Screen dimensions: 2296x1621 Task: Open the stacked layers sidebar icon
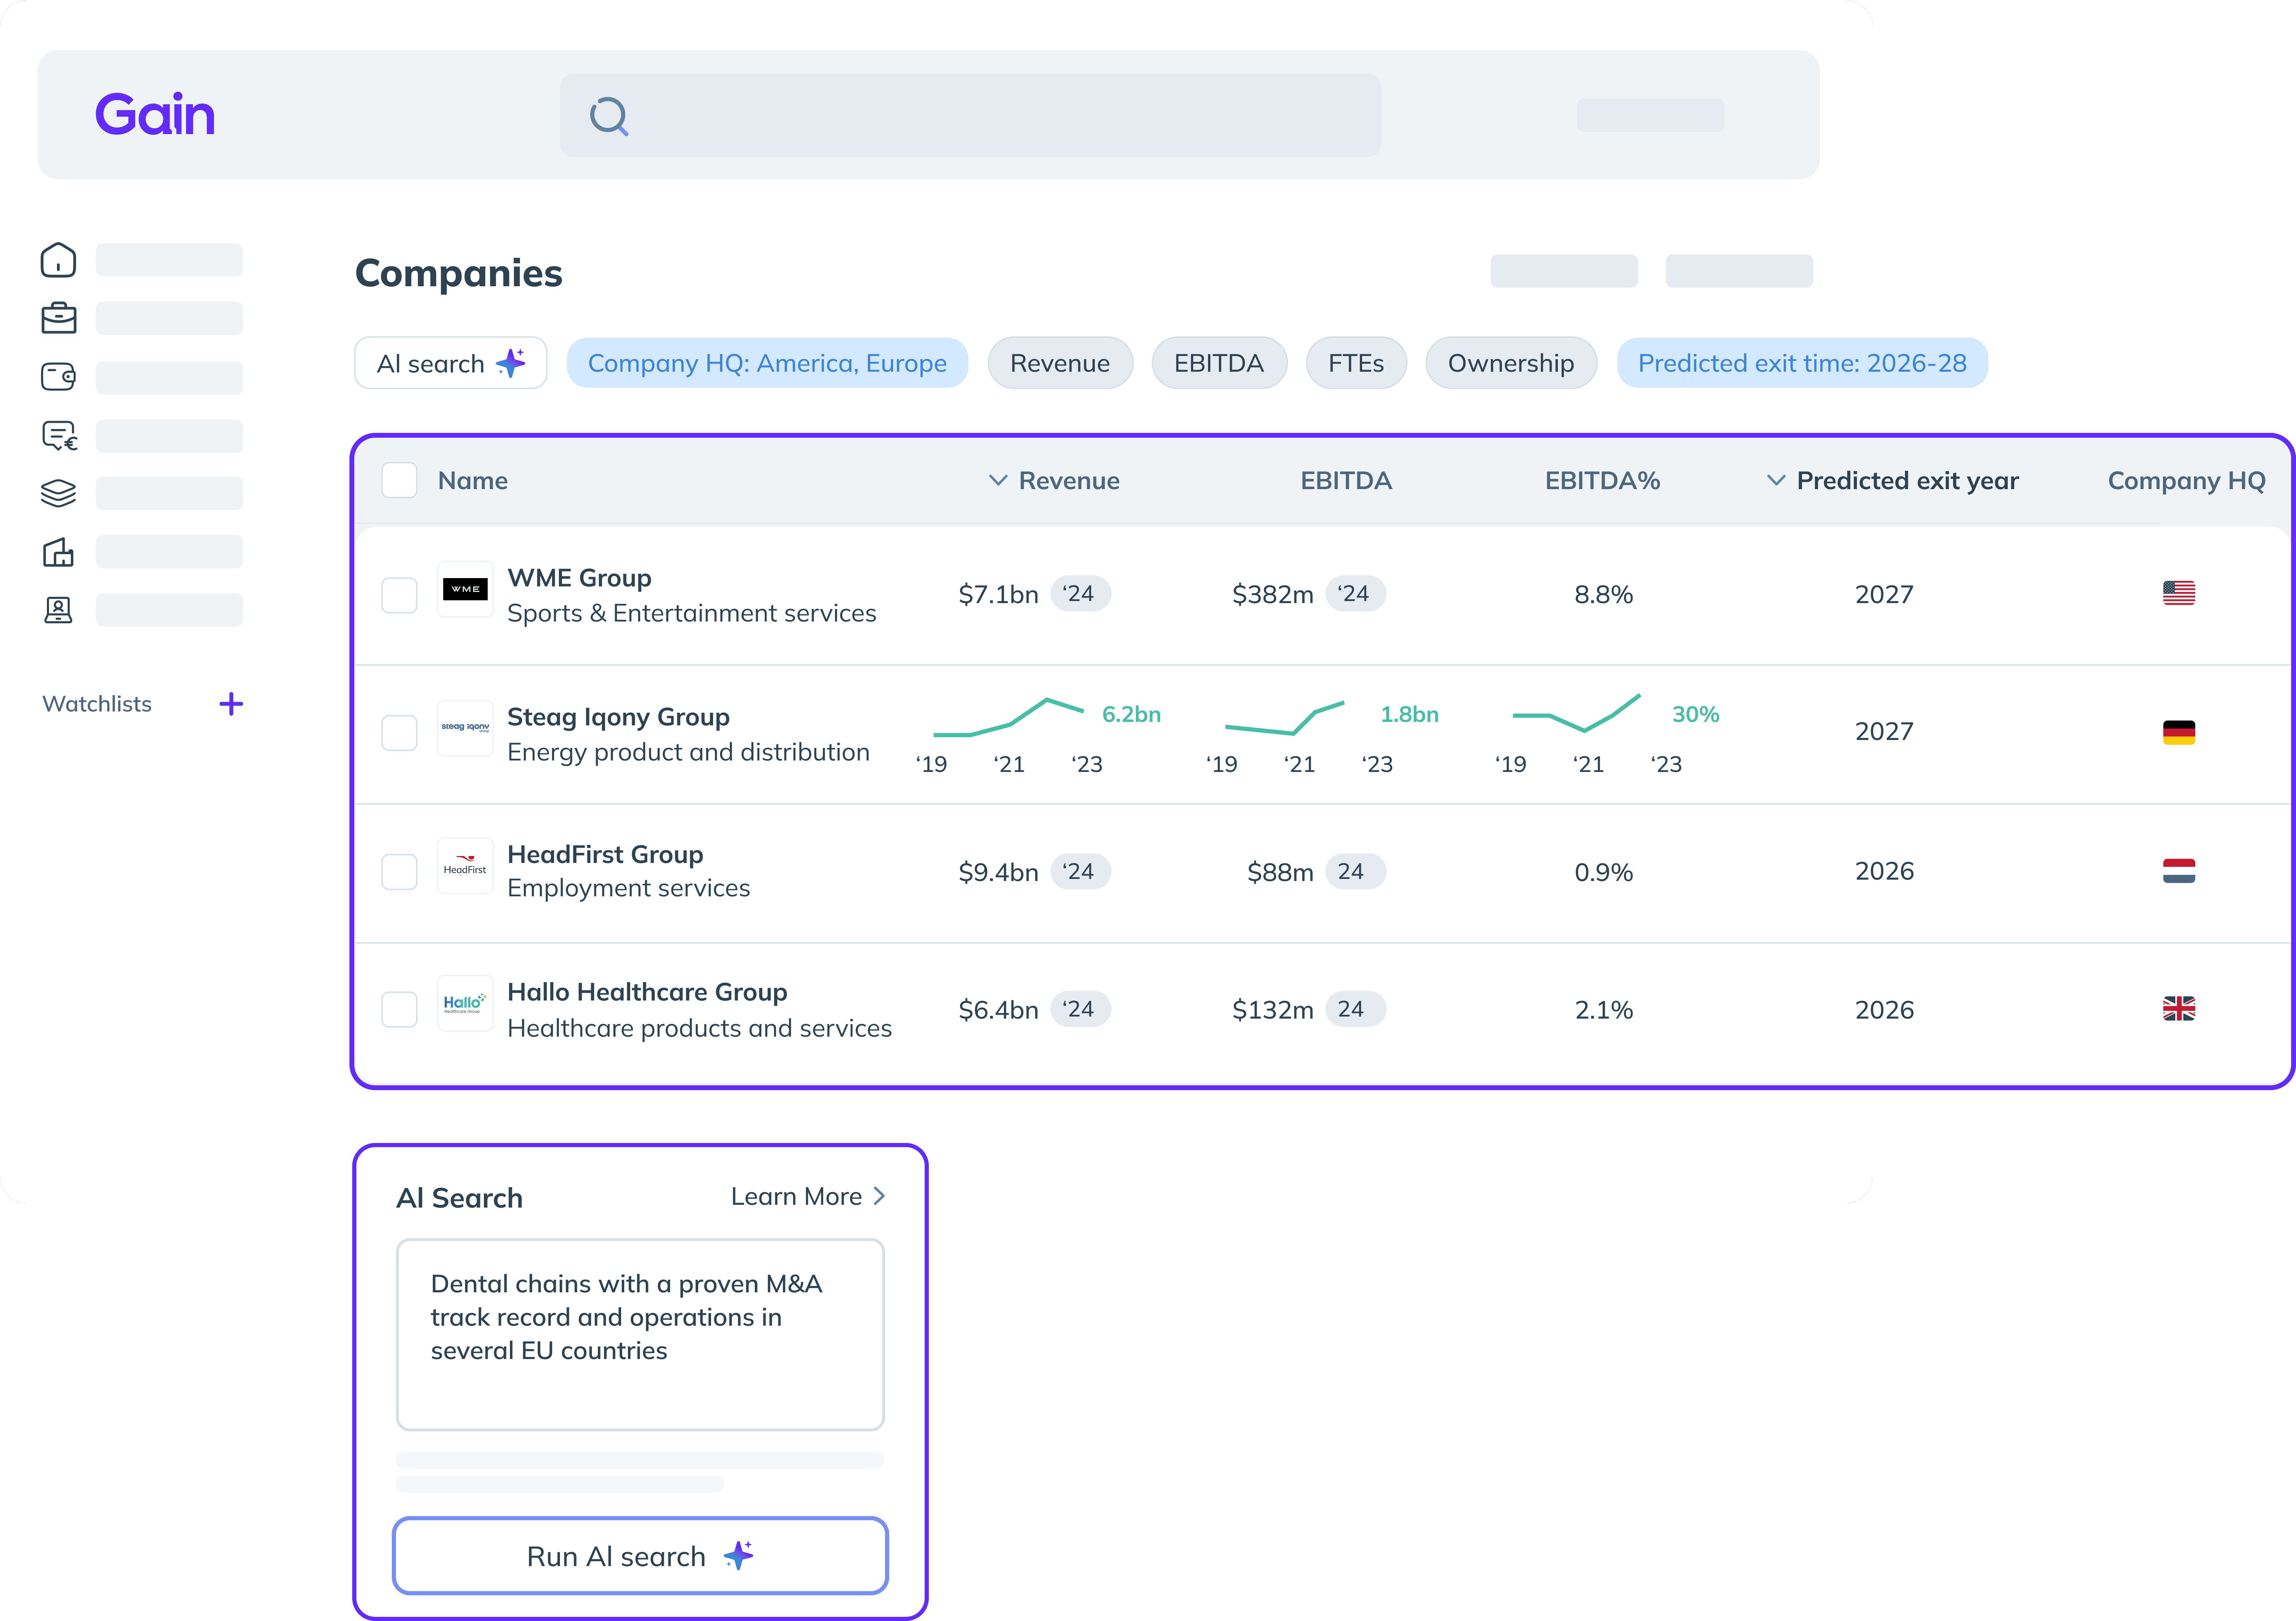click(x=58, y=493)
